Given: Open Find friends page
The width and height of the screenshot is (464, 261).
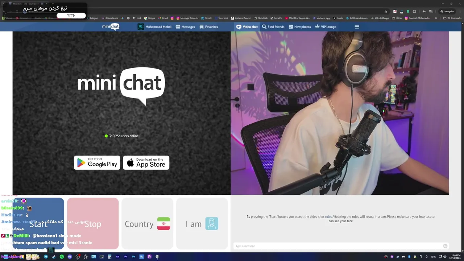Looking at the screenshot, I should pyautogui.click(x=273, y=27).
